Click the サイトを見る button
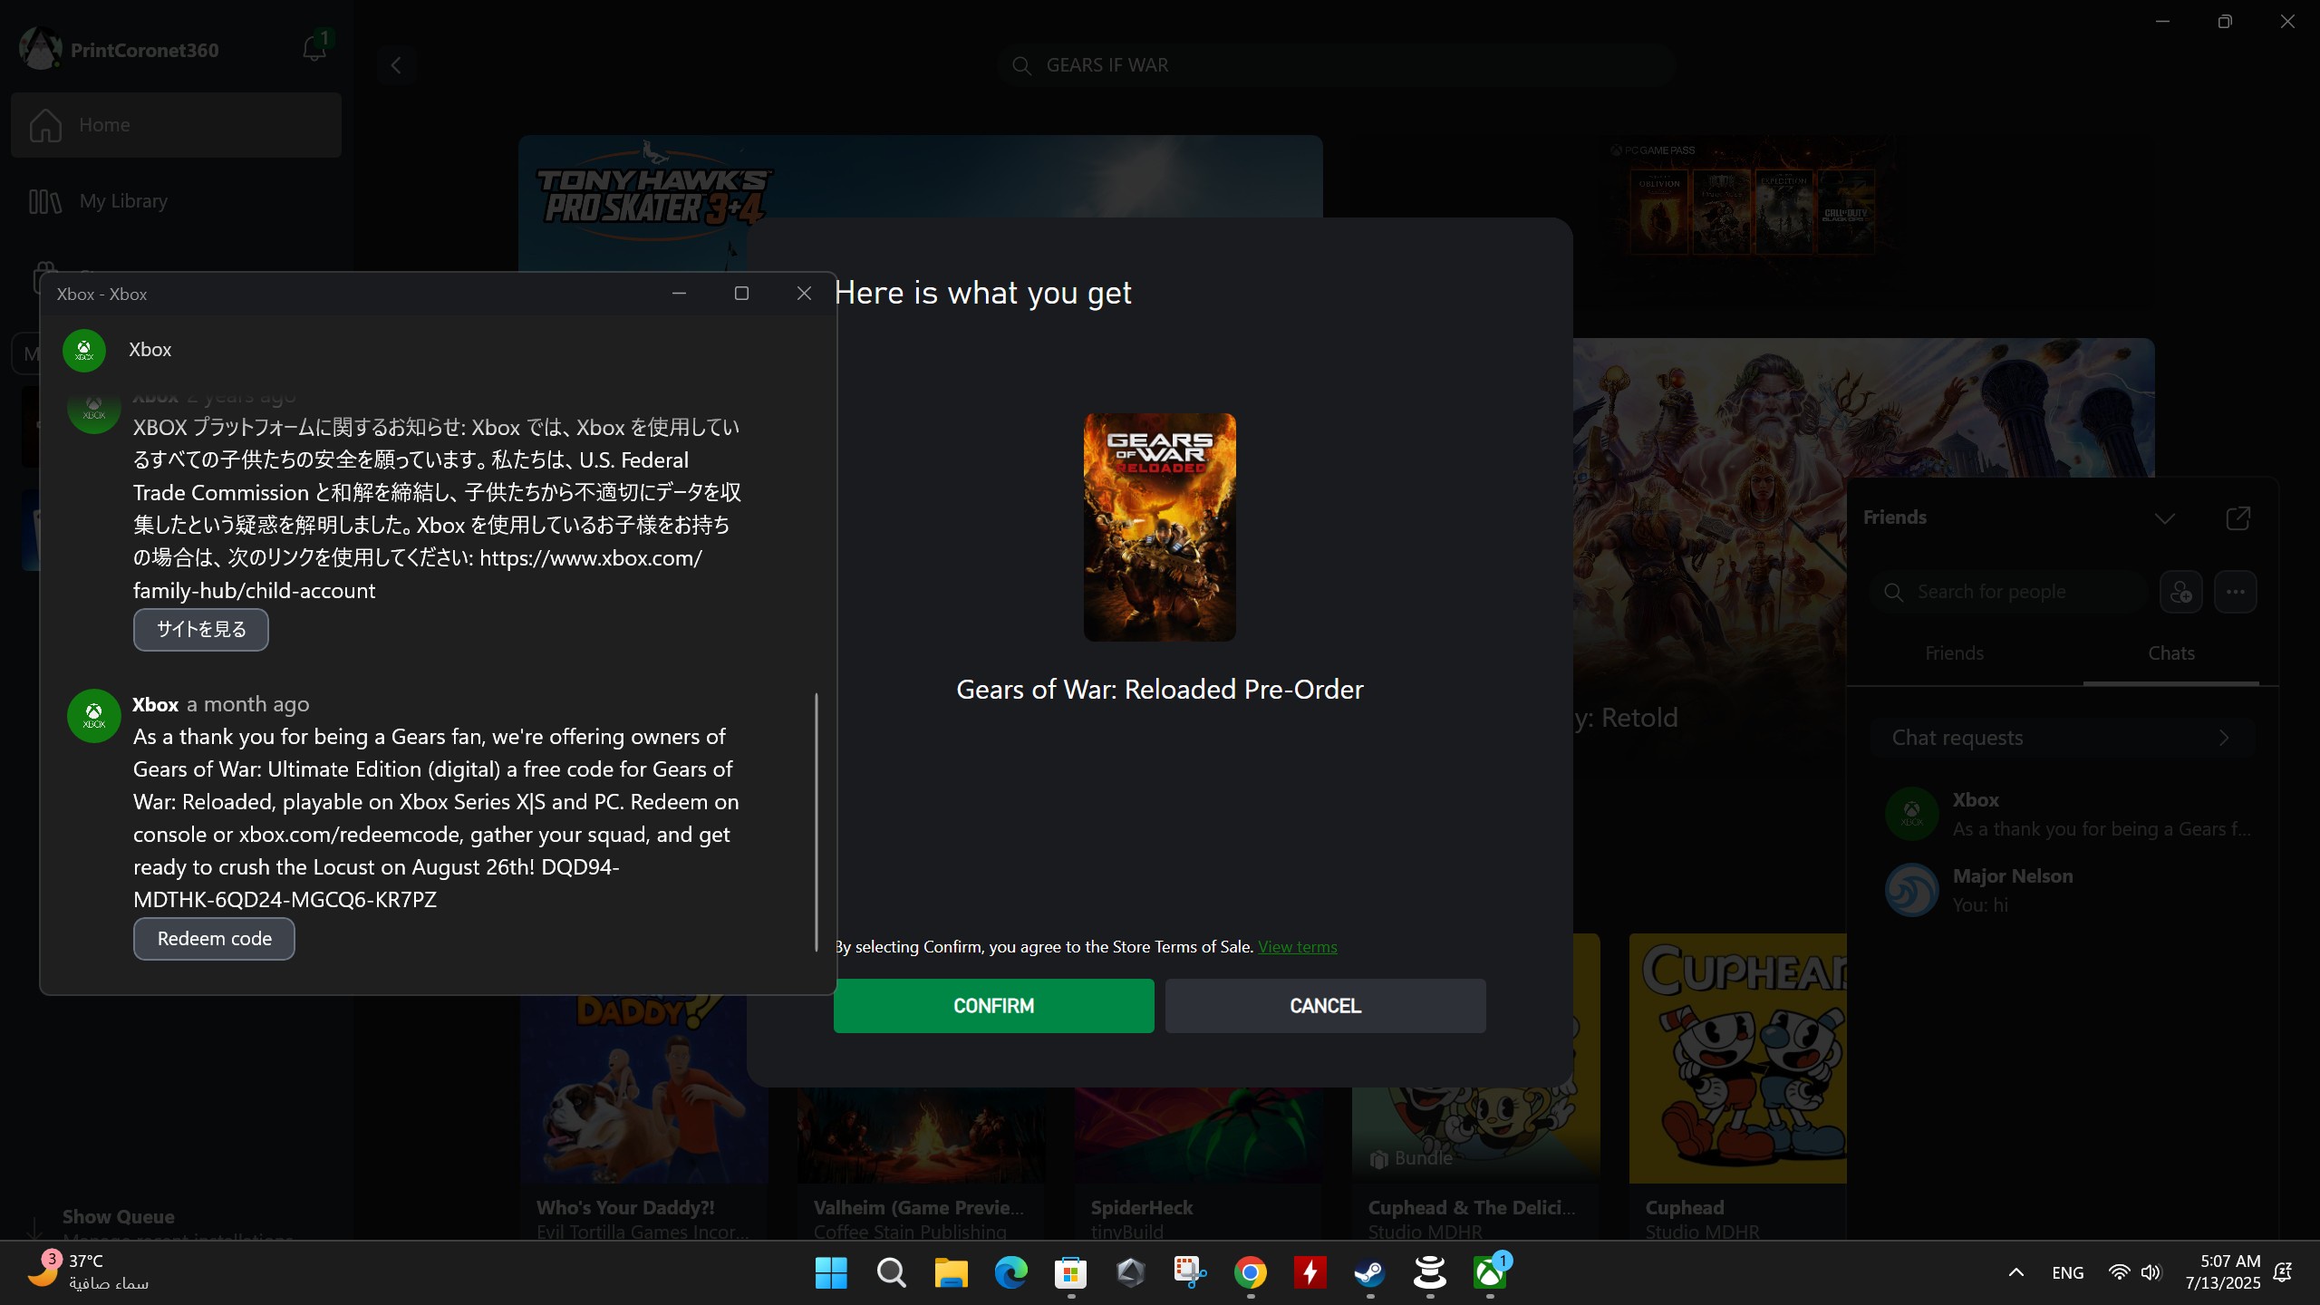The height and width of the screenshot is (1305, 2320). click(x=201, y=630)
